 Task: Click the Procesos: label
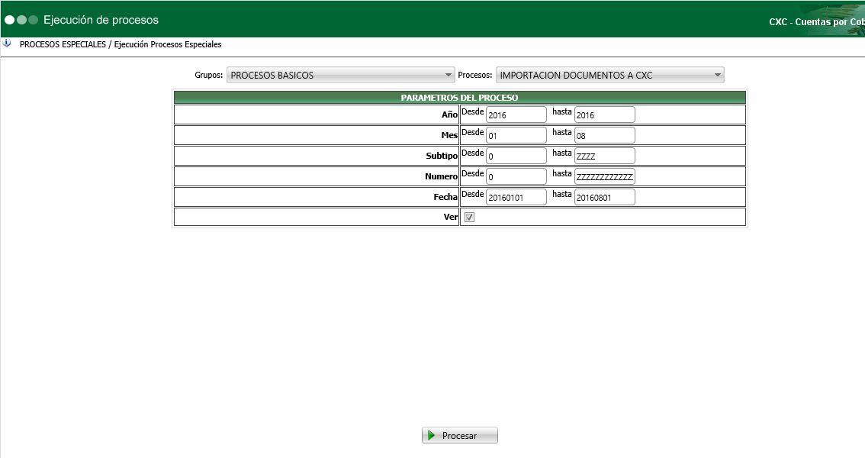pyautogui.click(x=475, y=75)
